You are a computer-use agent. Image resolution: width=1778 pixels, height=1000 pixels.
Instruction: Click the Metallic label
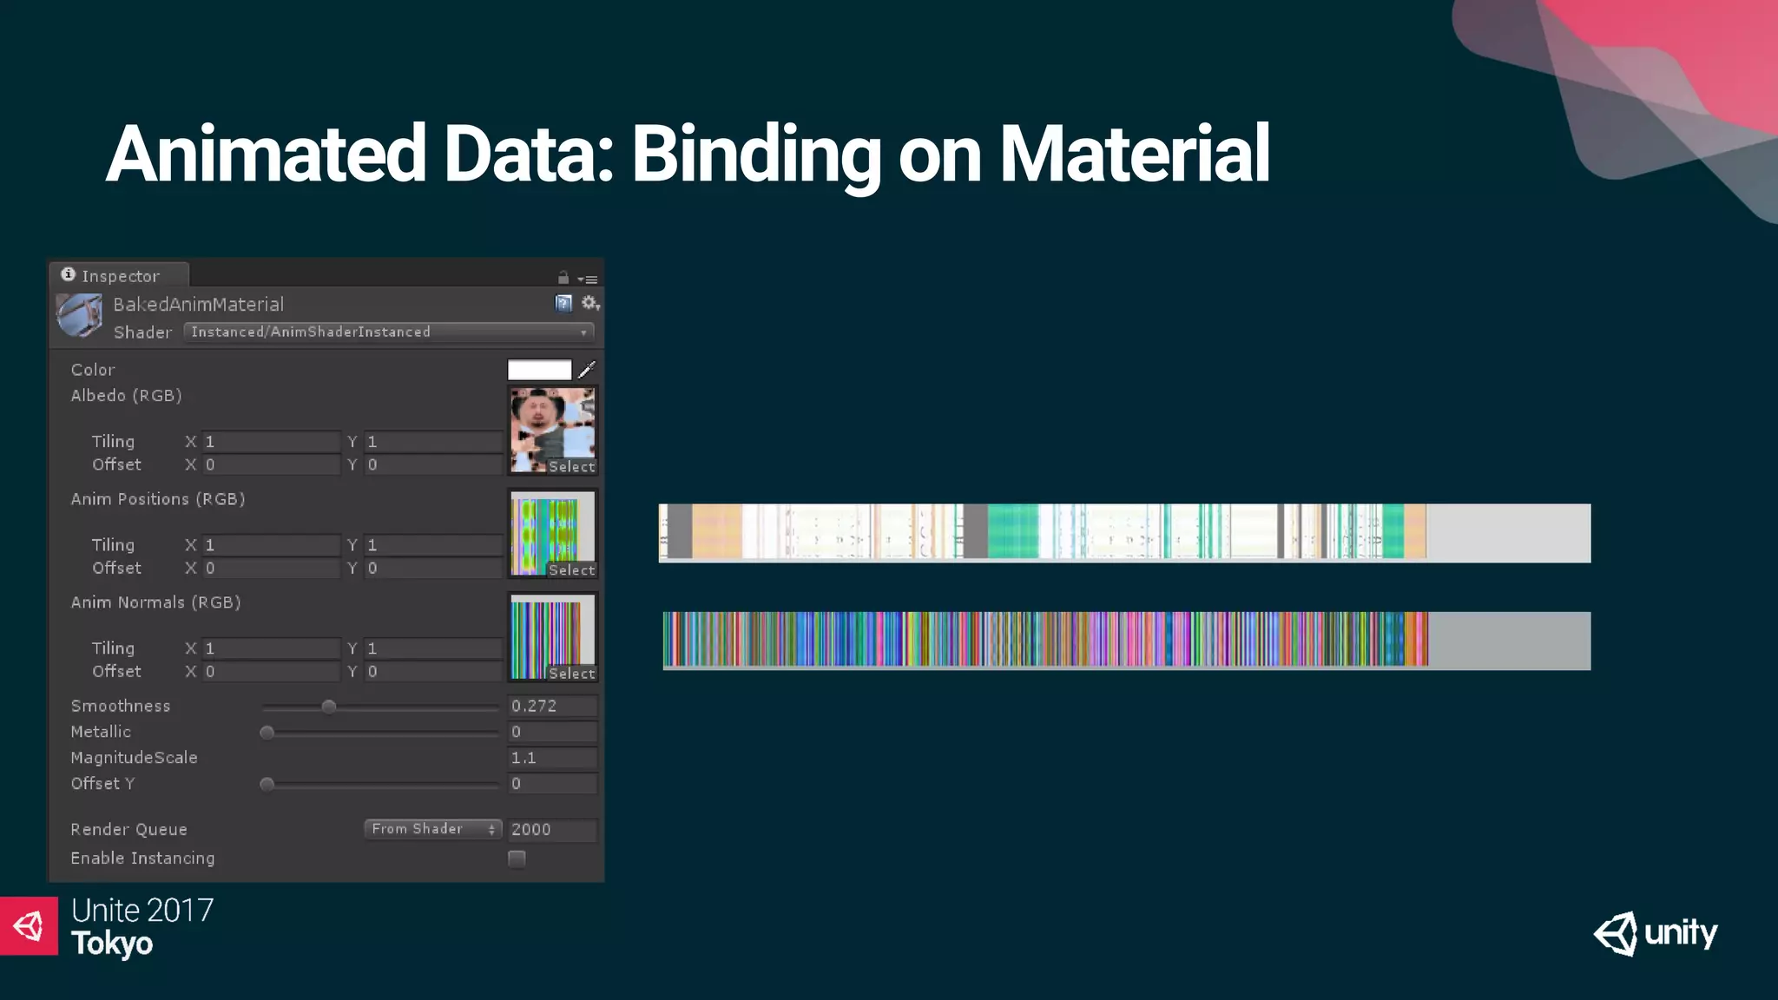coord(101,732)
